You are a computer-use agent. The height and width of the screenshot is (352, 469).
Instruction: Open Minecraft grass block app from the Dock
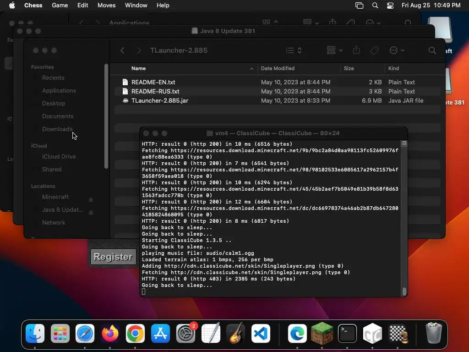coord(322,334)
